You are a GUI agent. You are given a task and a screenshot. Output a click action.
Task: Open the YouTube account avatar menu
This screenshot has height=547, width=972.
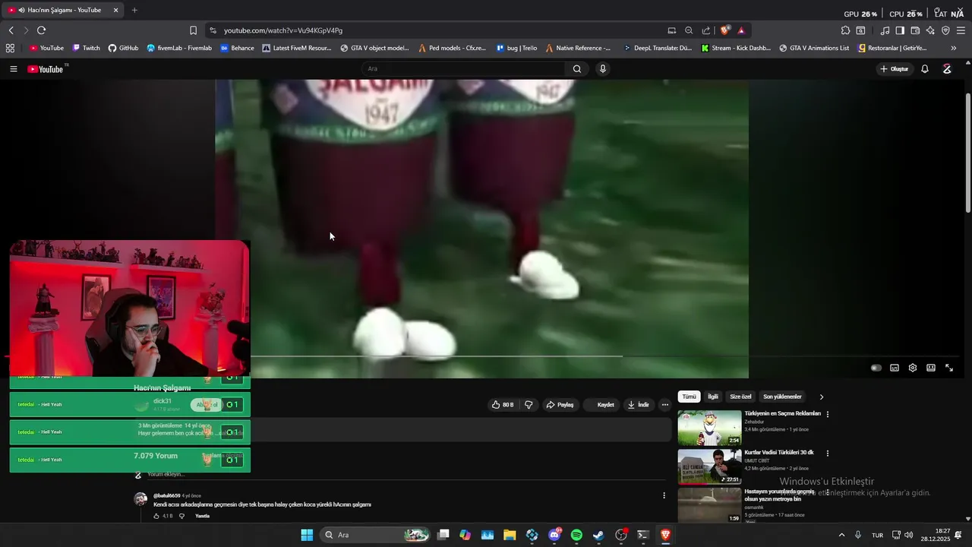click(947, 69)
